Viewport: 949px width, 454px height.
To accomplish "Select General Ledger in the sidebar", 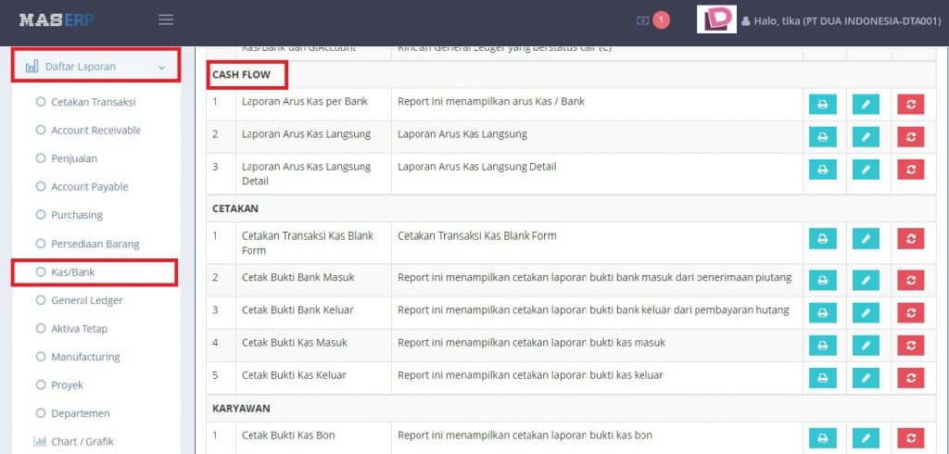I will click(x=86, y=300).
